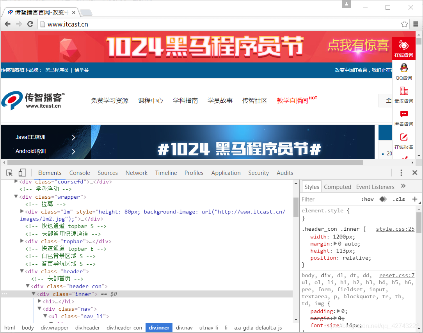Reload the page with the refresh icon
The width and height of the screenshot is (423, 333).
click(30, 24)
